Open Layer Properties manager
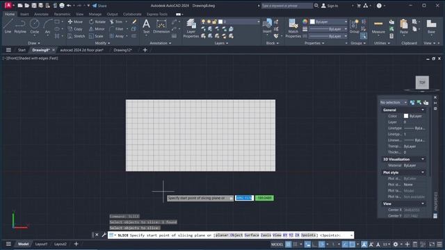445x250 pixels. (x=191, y=28)
